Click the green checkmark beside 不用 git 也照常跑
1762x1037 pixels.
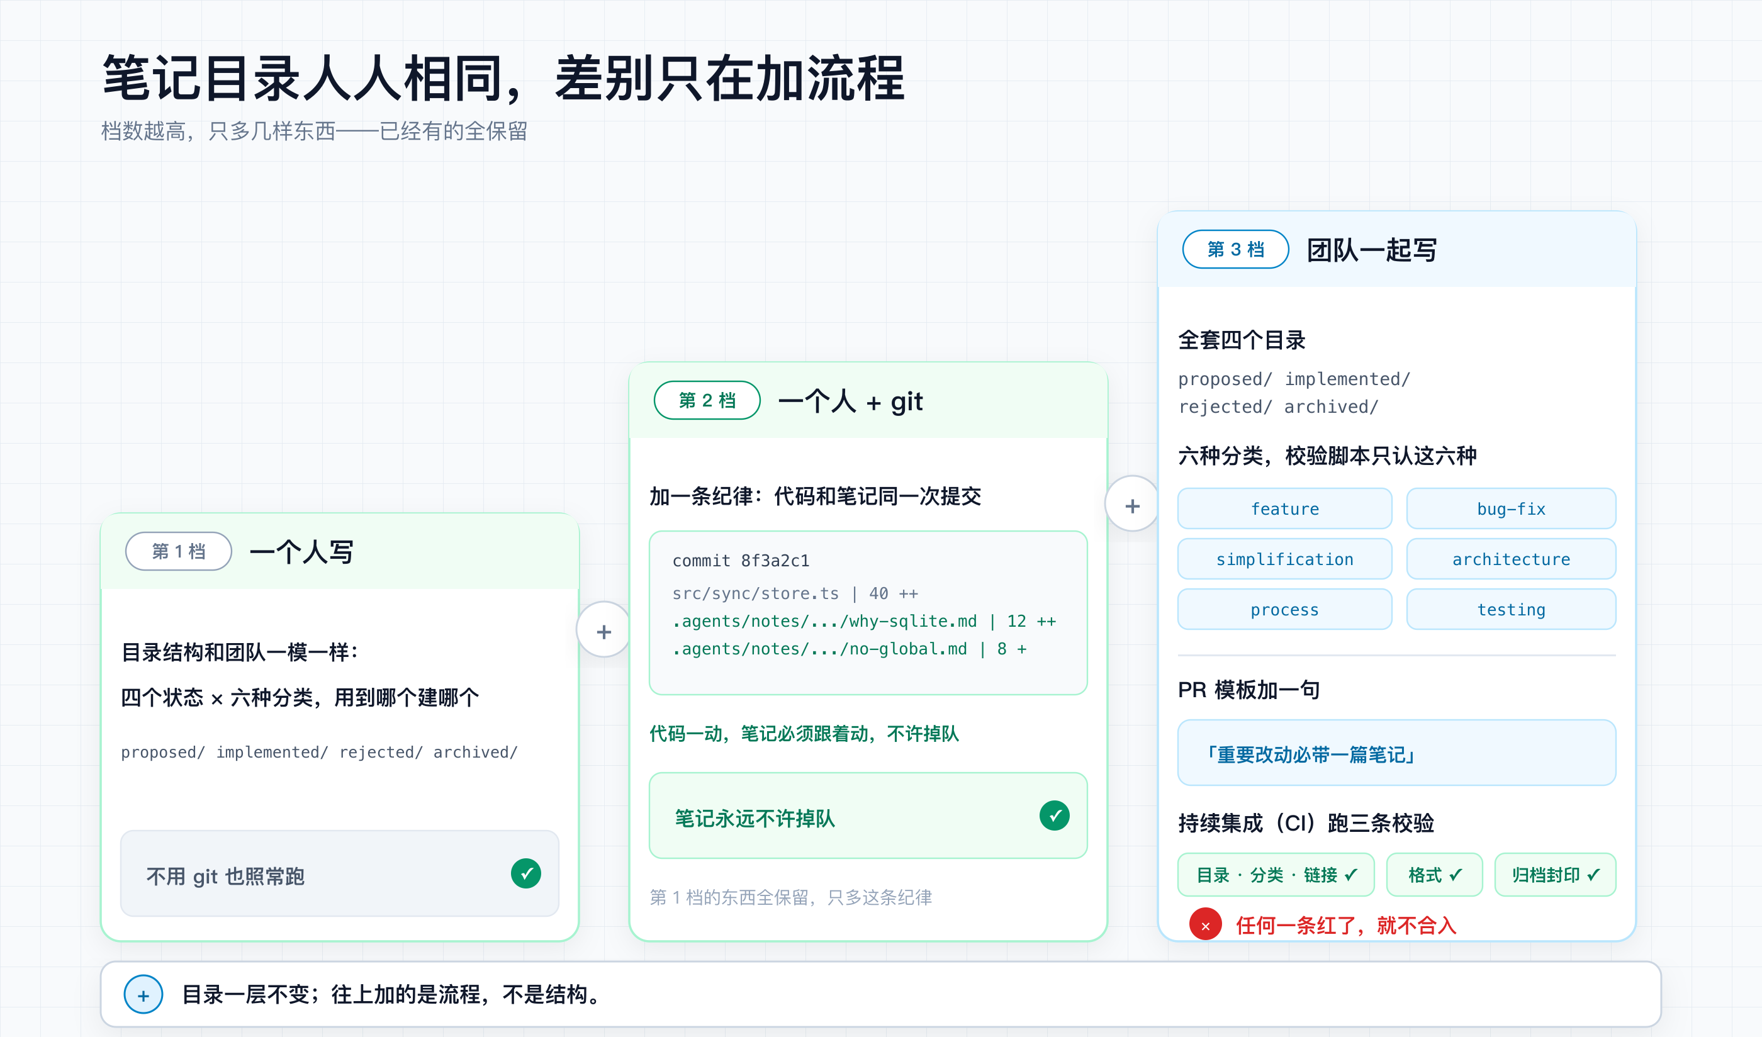click(x=526, y=873)
